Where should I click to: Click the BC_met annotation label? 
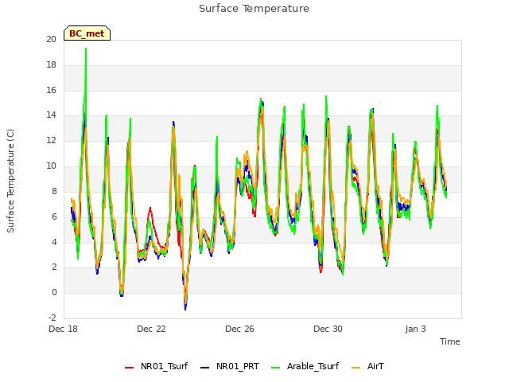[x=87, y=33]
